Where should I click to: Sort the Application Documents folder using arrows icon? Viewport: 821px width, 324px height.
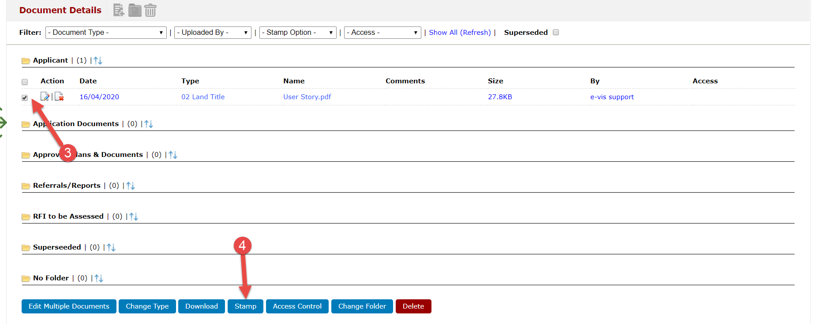click(149, 124)
